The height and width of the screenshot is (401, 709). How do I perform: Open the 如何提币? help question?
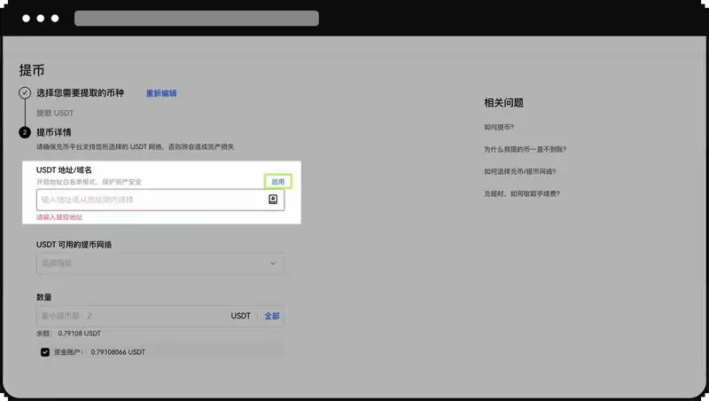pyautogui.click(x=499, y=127)
